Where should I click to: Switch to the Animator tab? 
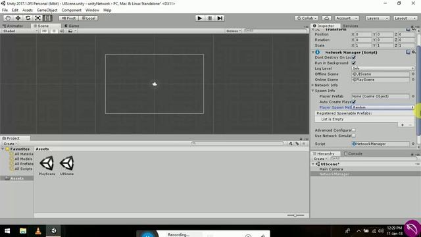(12, 26)
